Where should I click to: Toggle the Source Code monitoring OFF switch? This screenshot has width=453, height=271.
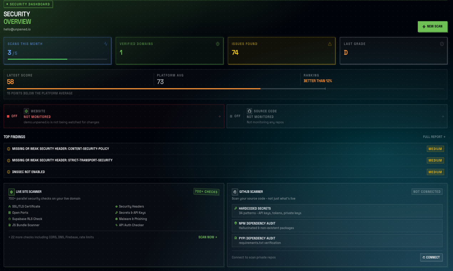[235, 116]
